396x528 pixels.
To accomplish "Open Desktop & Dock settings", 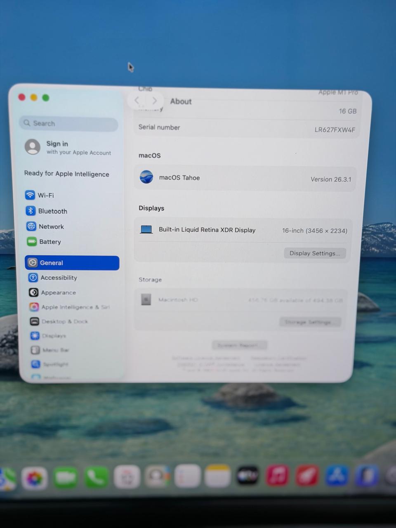I will [59, 321].
